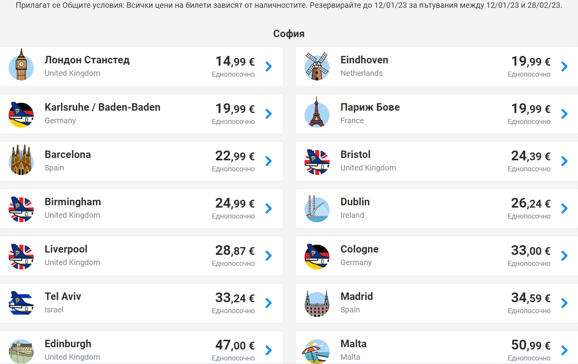Expand the Bristol fare using its arrow
Screen dimensions: 578x364
click(x=564, y=161)
